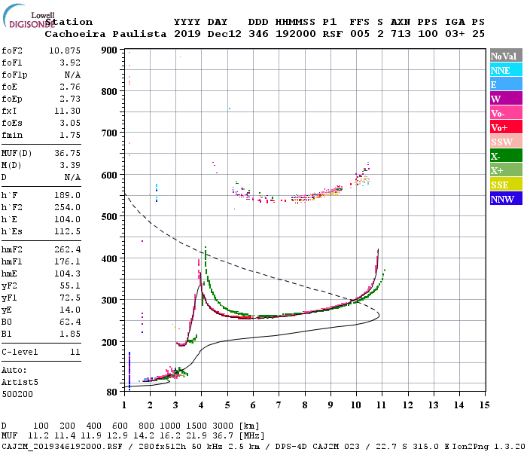Screen dimensions: 527x452
Task: Click the yF1 value 72.5
Action: [70, 298]
